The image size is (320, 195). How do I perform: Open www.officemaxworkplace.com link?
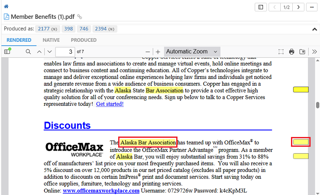101,191
